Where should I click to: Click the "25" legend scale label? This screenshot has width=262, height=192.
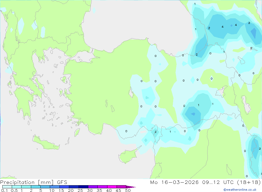coord(80,190)
